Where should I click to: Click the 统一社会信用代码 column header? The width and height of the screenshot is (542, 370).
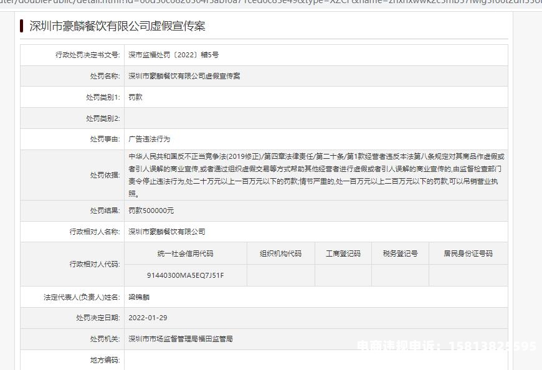coord(185,254)
